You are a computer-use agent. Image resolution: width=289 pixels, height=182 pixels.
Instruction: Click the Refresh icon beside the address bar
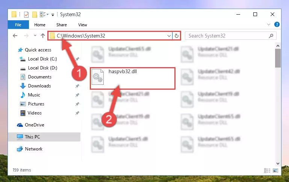(176, 36)
